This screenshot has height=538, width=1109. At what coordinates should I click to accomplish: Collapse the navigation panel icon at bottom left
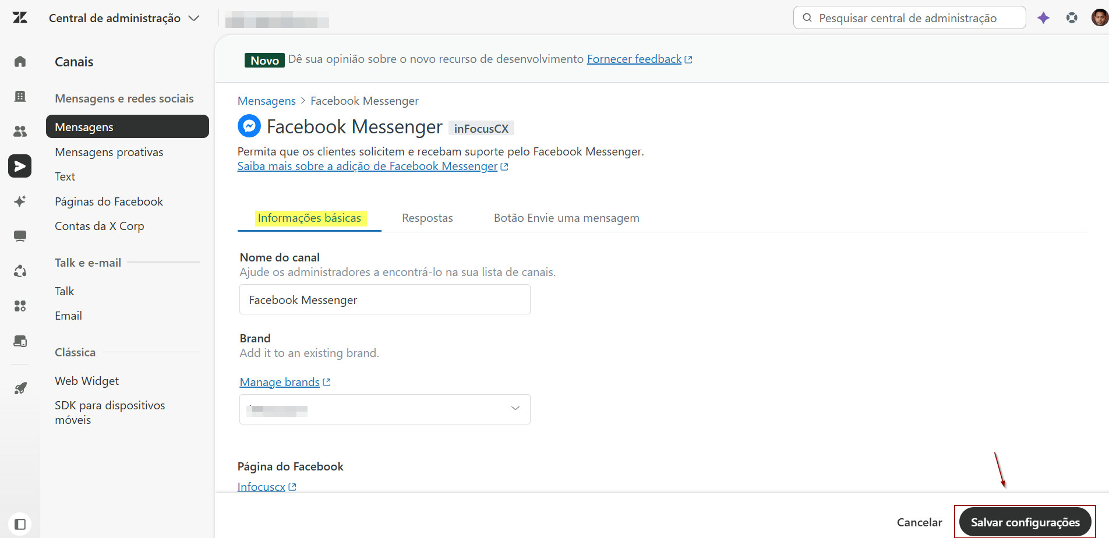pos(20,524)
